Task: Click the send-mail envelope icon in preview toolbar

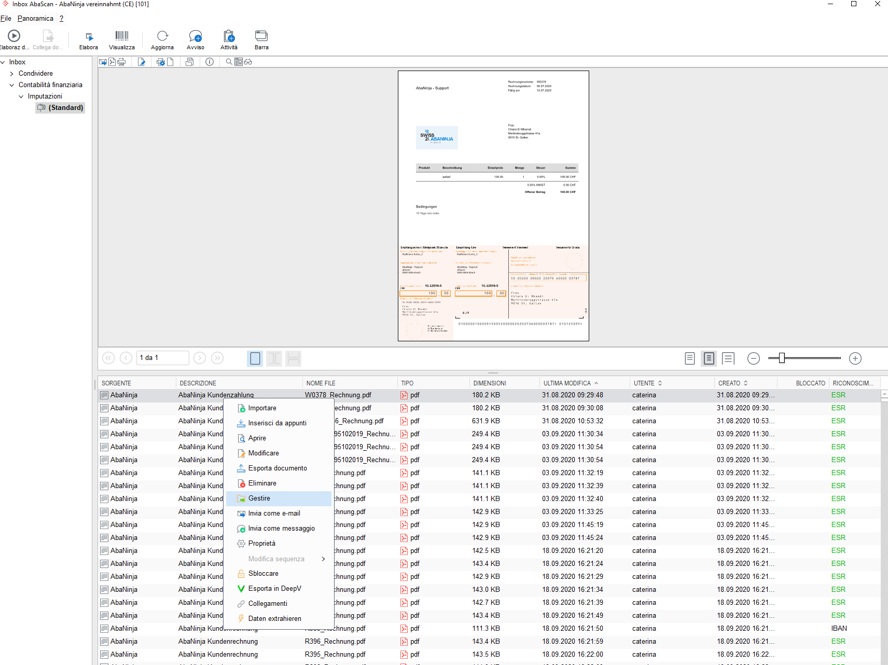Action: 103,62
